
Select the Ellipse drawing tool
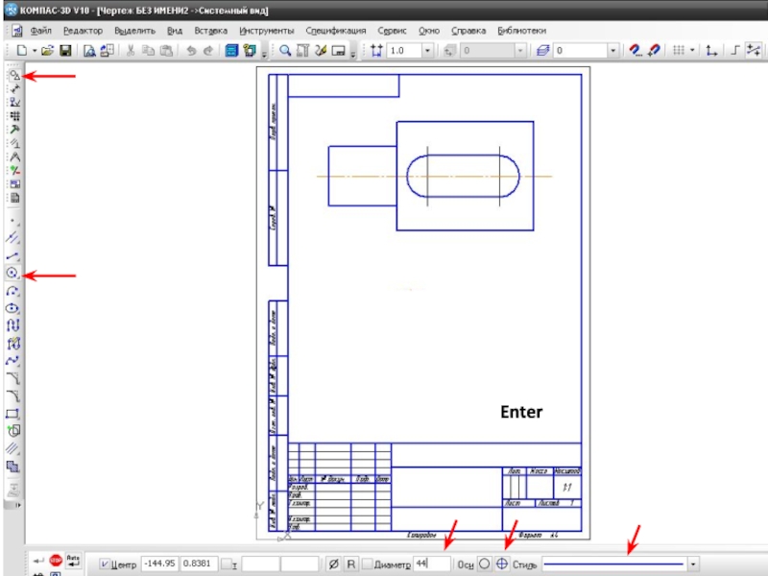click(12, 308)
